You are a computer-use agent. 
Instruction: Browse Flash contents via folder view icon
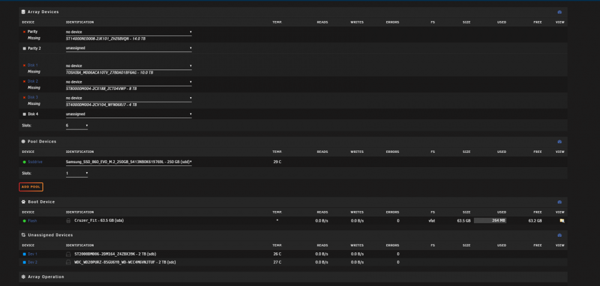[562, 221]
